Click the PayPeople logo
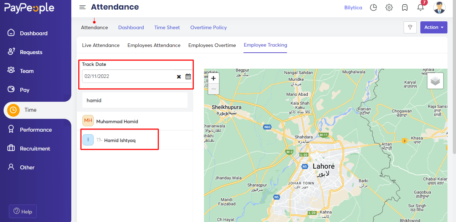The image size is (456, 222). pyautogui.click(x=29, y=8)
